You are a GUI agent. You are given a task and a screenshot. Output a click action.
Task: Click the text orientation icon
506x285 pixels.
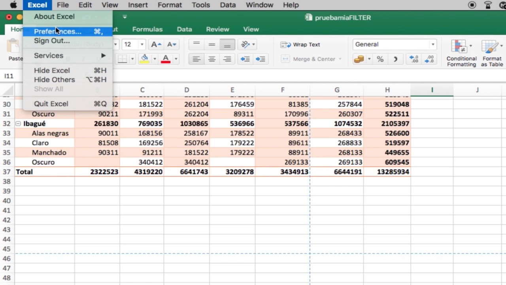(245, 44)
